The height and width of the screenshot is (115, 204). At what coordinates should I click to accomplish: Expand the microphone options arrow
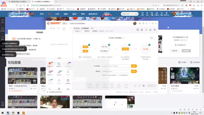122,85
